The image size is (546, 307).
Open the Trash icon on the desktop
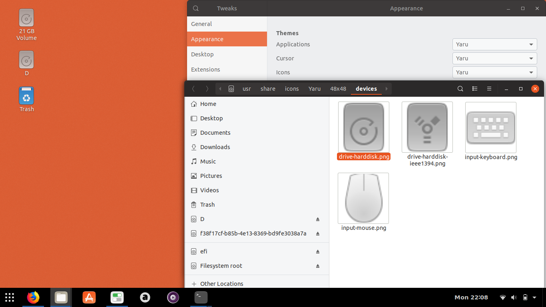click(x=26, y=95)
